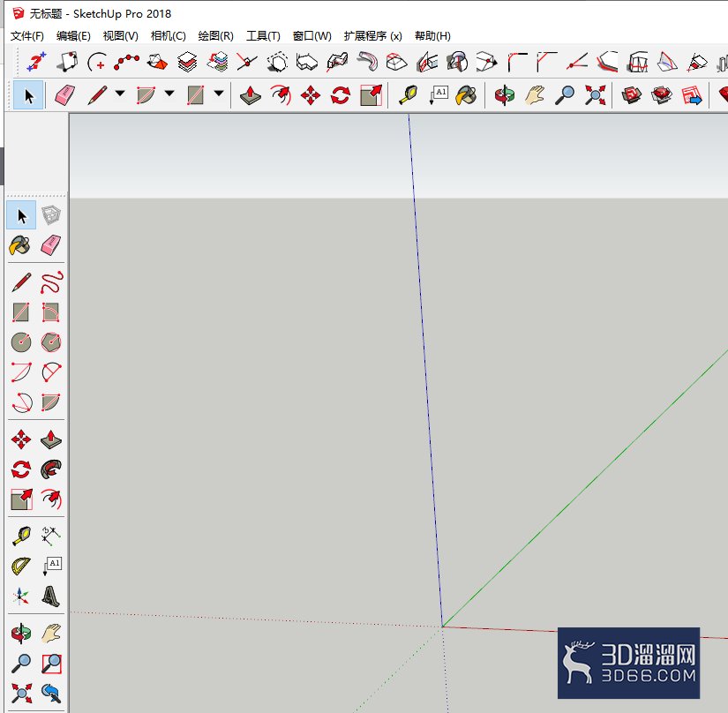Screen dimensions: 728x713
Task: Select the Tape Measure tool in top toolbar
Action: (408, 95)
